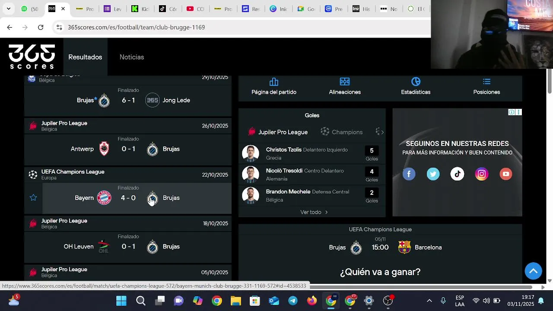
Task: Open File Explorer from the taskbar
Action: (236, 301)
